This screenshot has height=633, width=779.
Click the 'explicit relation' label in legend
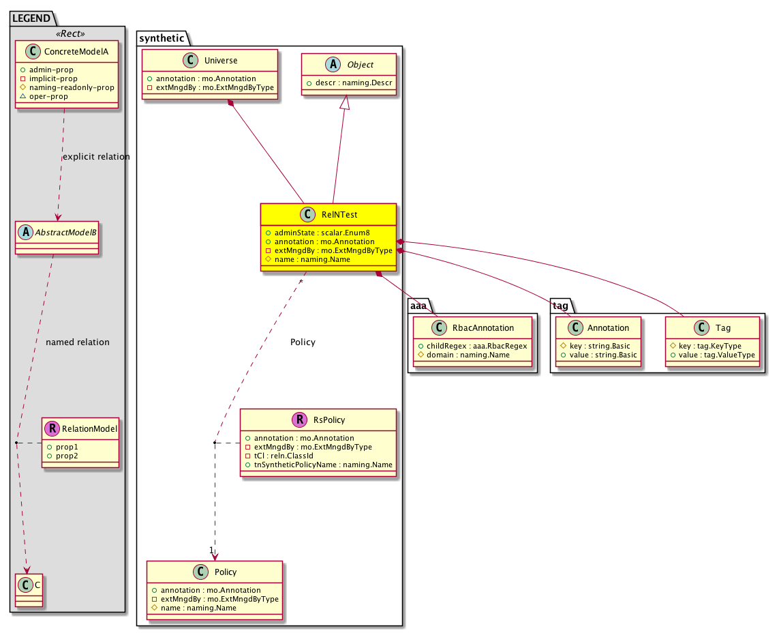[95, 157]
